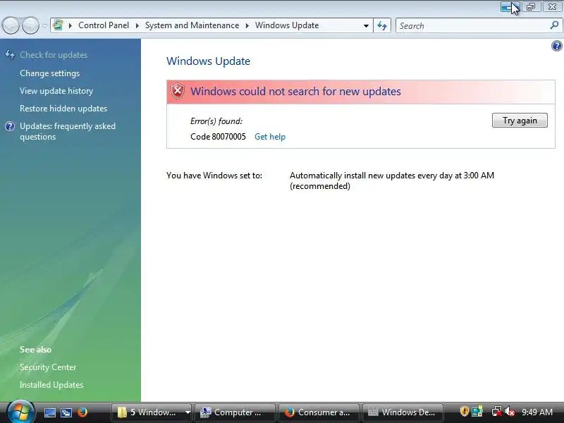The image size is (564, 423).
Task: Click the Windows could not search for new updates heading
Action: [x=295, y=92]
